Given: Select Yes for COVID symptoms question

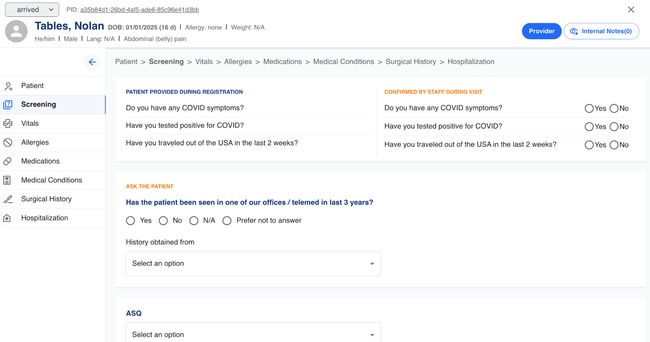Looking at the screenshot, I should click(589, 109).
